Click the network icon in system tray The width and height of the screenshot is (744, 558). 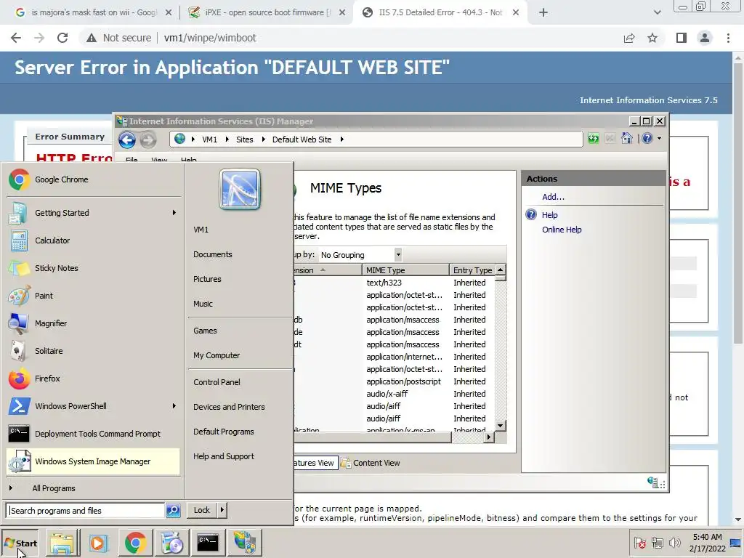[x=657, y=542]
